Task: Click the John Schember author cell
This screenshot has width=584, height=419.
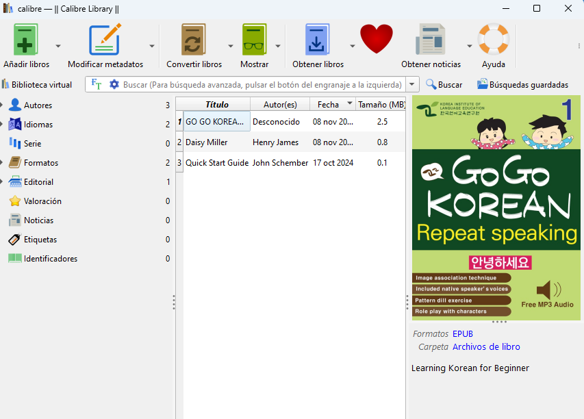Action: 280,163
